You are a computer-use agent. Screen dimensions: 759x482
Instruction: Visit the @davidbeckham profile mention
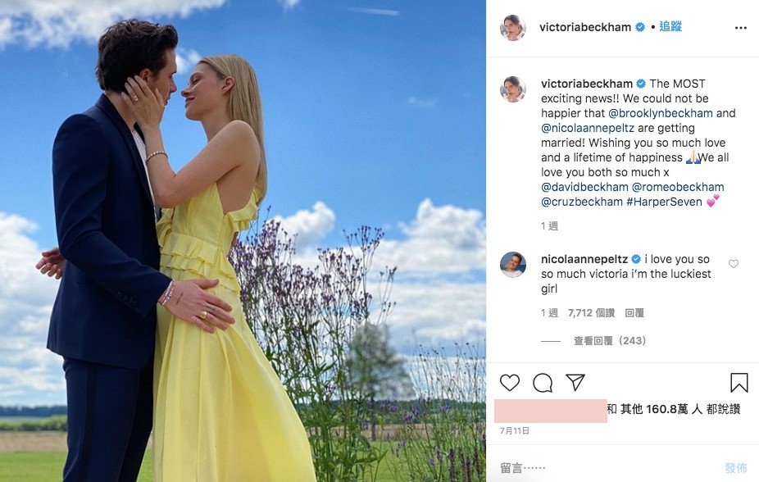(x=584, y=187)
